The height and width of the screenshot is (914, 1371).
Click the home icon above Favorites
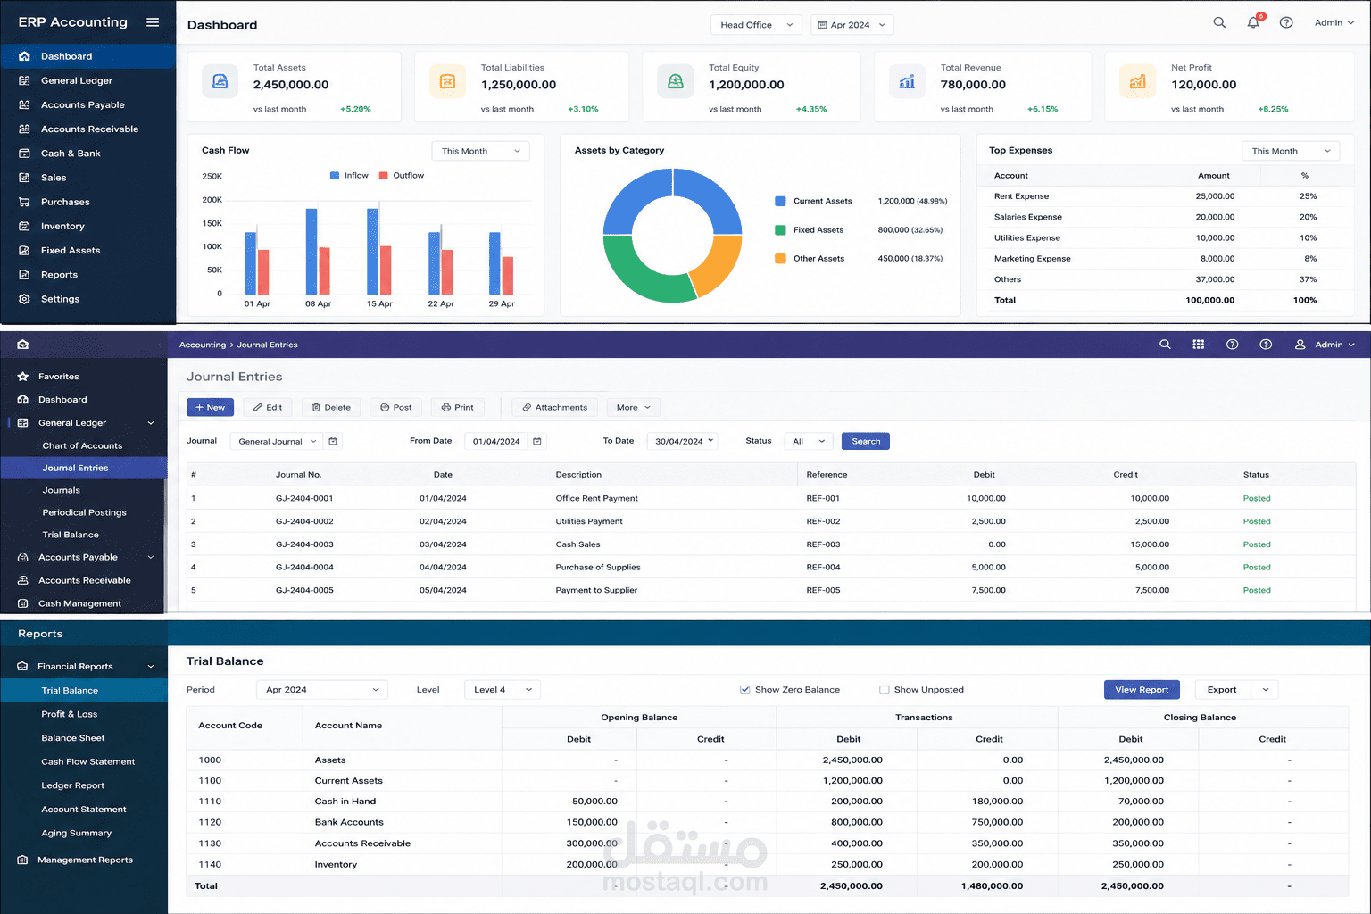(22, 345)
